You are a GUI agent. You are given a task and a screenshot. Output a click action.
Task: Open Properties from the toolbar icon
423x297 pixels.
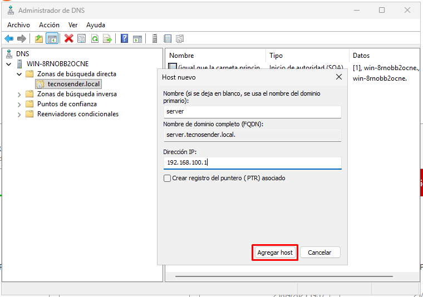click(x=82, y=38)
